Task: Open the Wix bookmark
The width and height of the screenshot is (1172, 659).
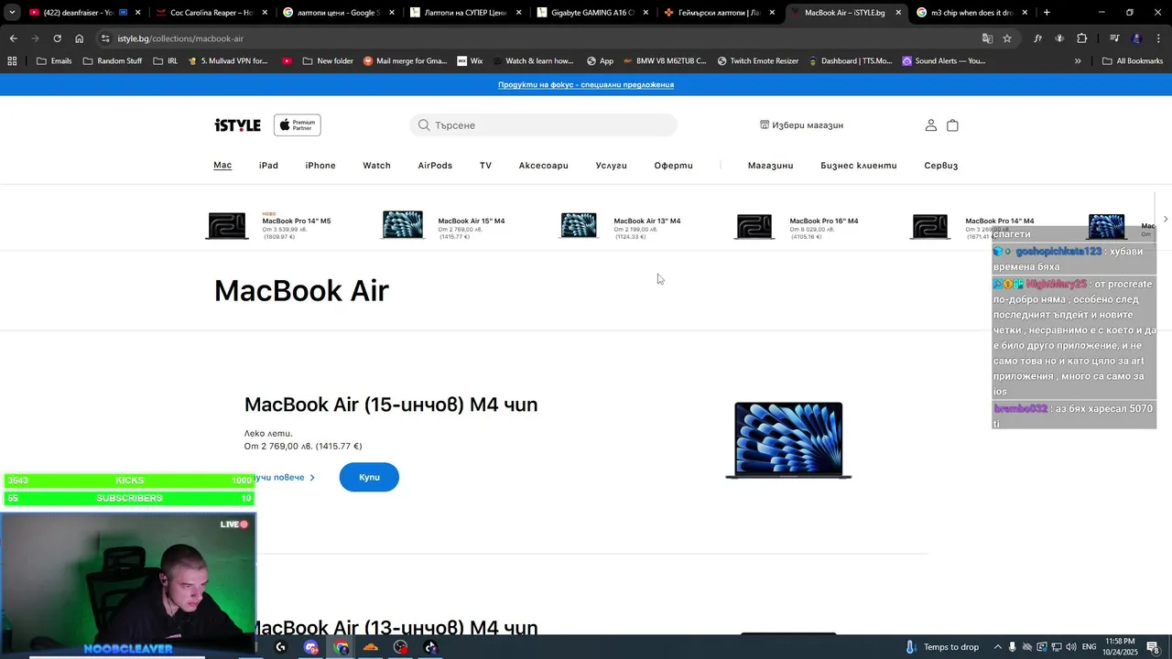Action: (x=470, y=61)
